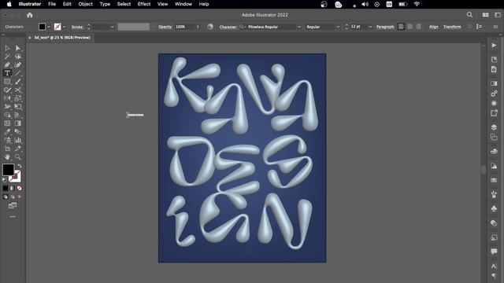Set paint mode to Color

tap(6, 188)
